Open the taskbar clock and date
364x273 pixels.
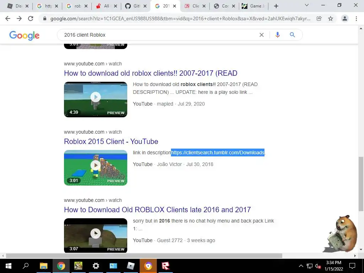(334, 266)
